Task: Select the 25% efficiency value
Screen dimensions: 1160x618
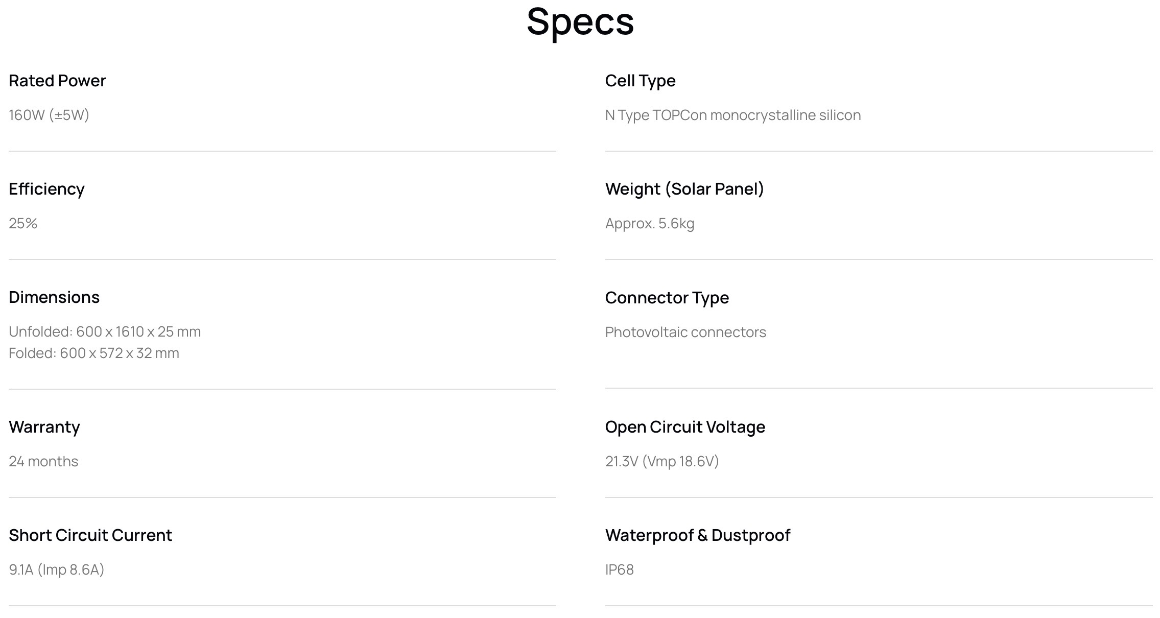Action: pyautogui.click(x=23, y=223)
